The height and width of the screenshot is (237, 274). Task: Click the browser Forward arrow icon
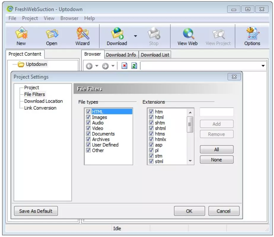105,66
